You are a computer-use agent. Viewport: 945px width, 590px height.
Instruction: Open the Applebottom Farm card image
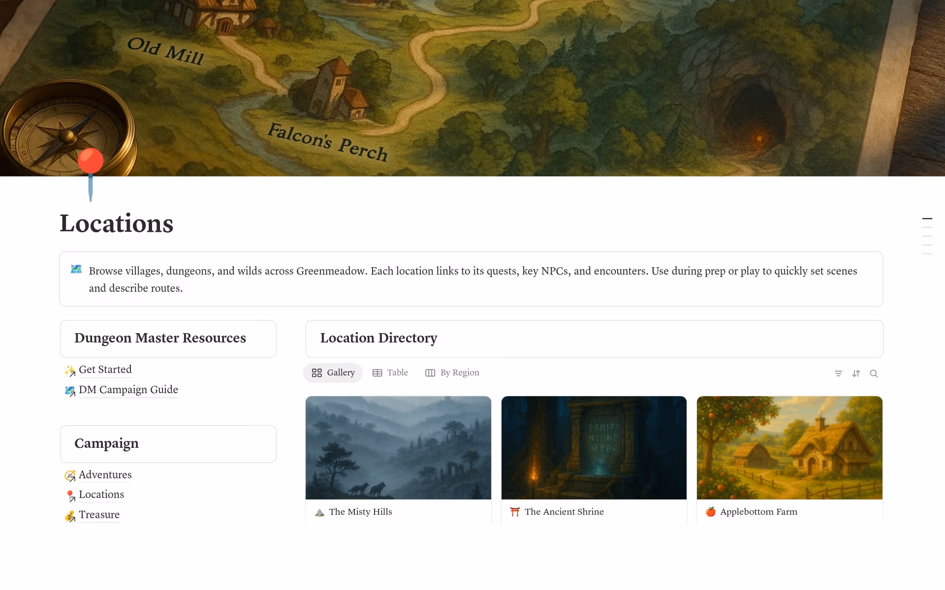[789, 448]
